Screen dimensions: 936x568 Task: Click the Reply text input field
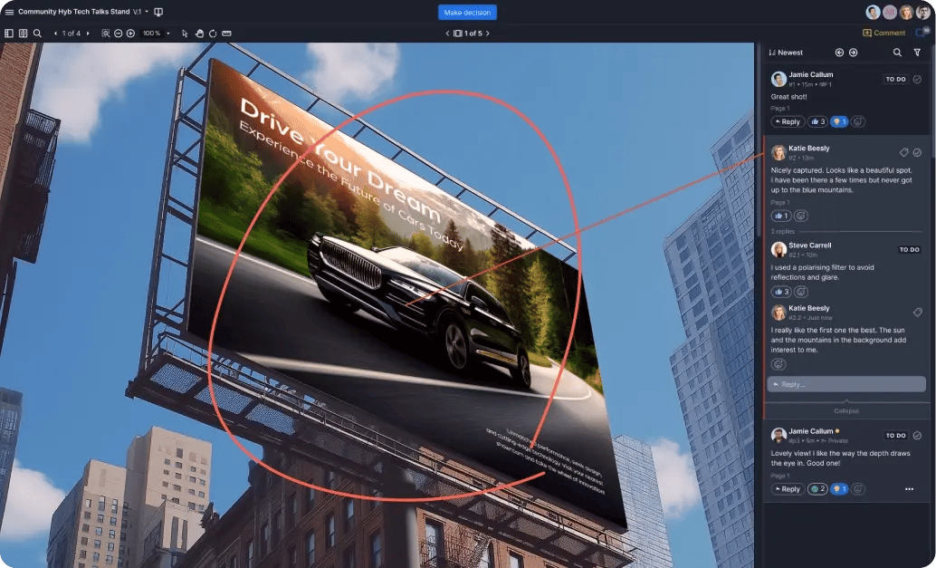[x=846, y=384]
